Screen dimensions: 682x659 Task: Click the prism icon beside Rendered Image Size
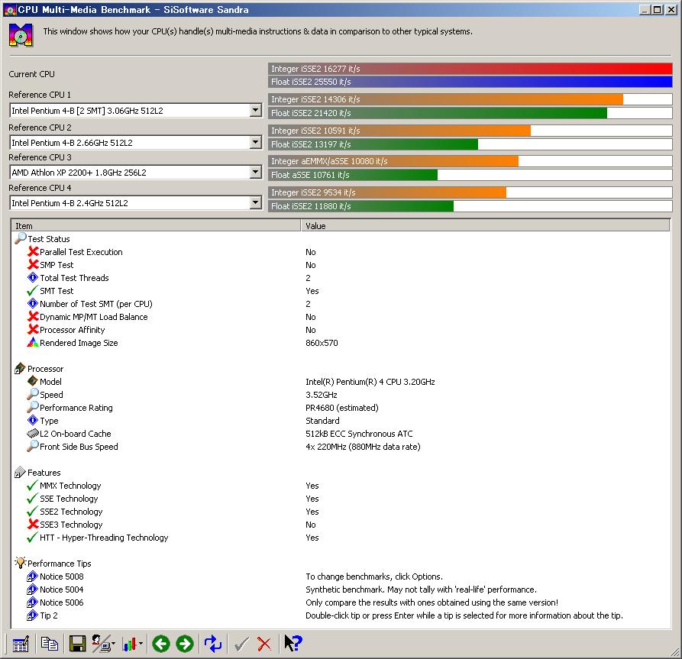pos(33,342)
